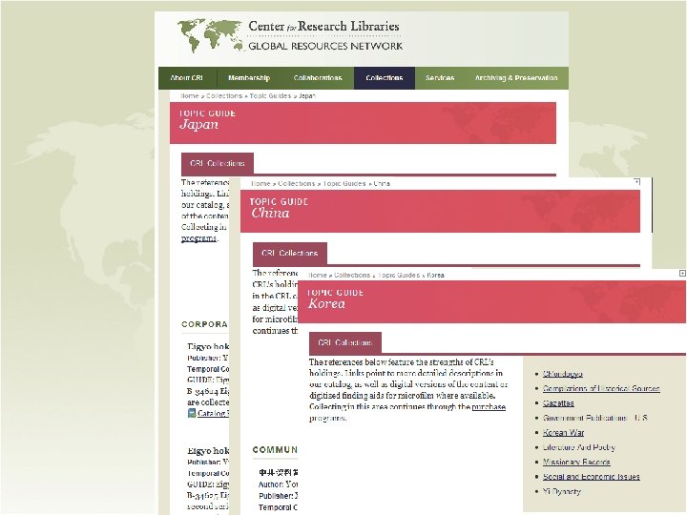
Task: Select the Collections menu item
Action: point(385,78)
